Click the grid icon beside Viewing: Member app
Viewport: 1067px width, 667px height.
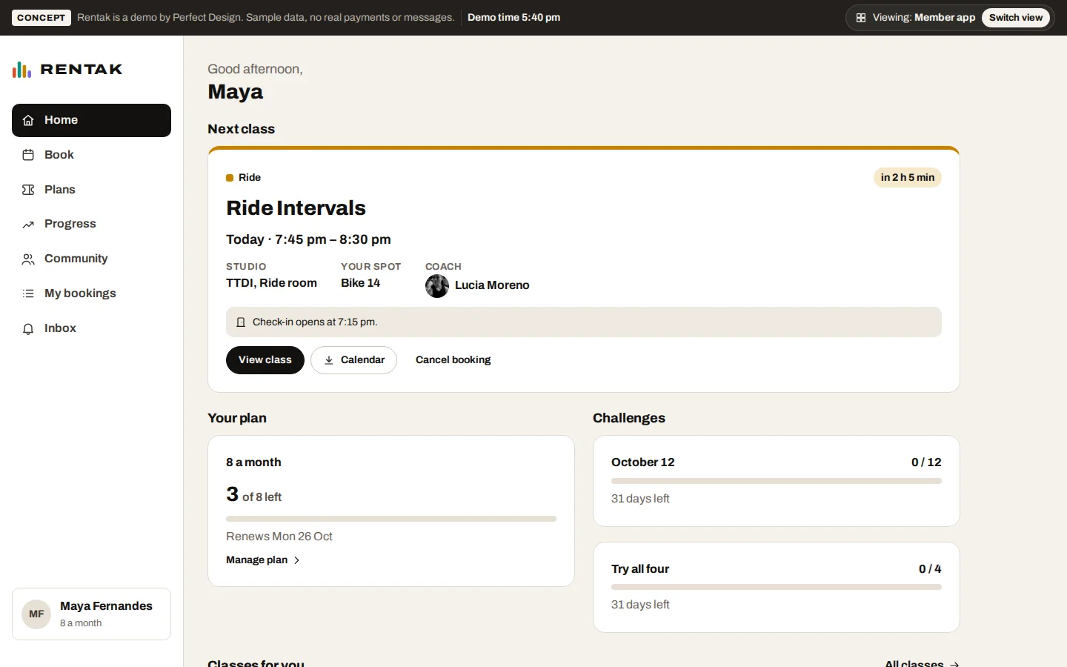coord(861,18)
